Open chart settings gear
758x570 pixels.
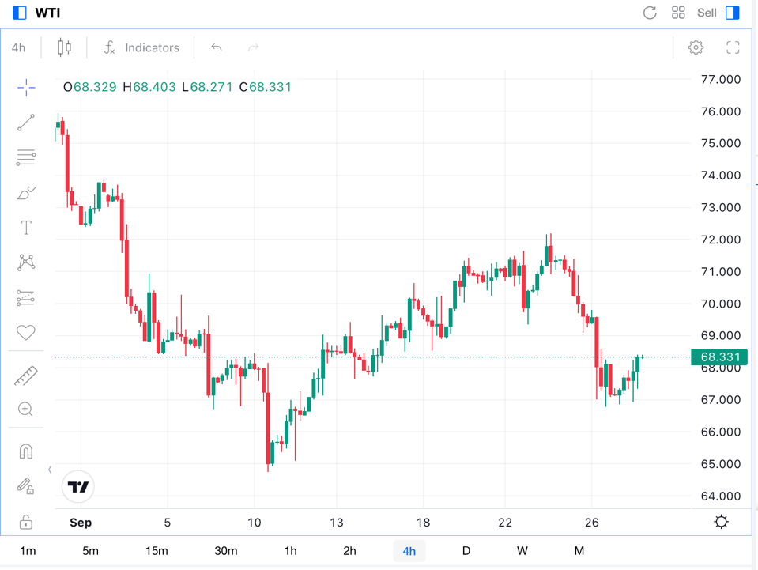pos(696,47)
